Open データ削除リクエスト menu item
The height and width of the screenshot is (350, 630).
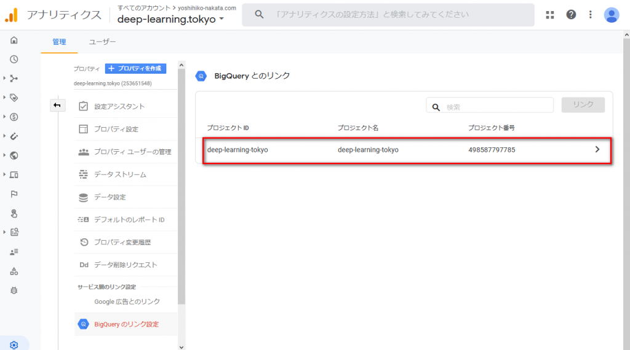126,265
